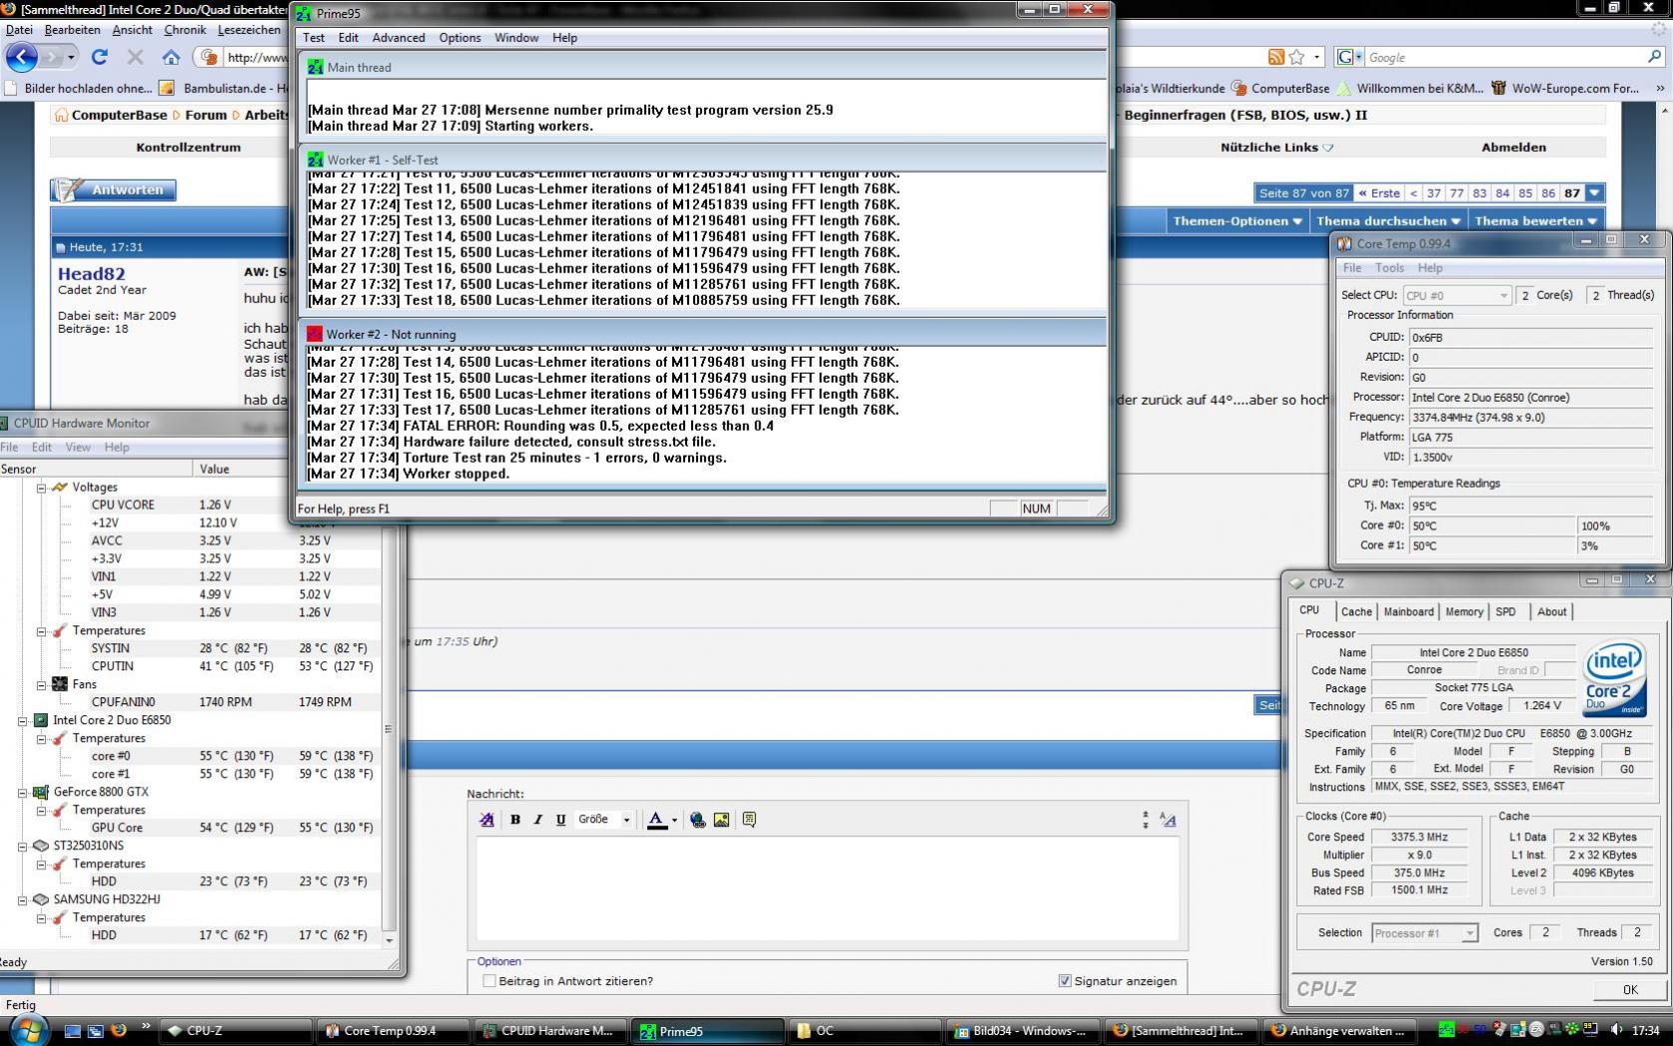Open the Themen-Optionen dropdown

click(1237, 221)
